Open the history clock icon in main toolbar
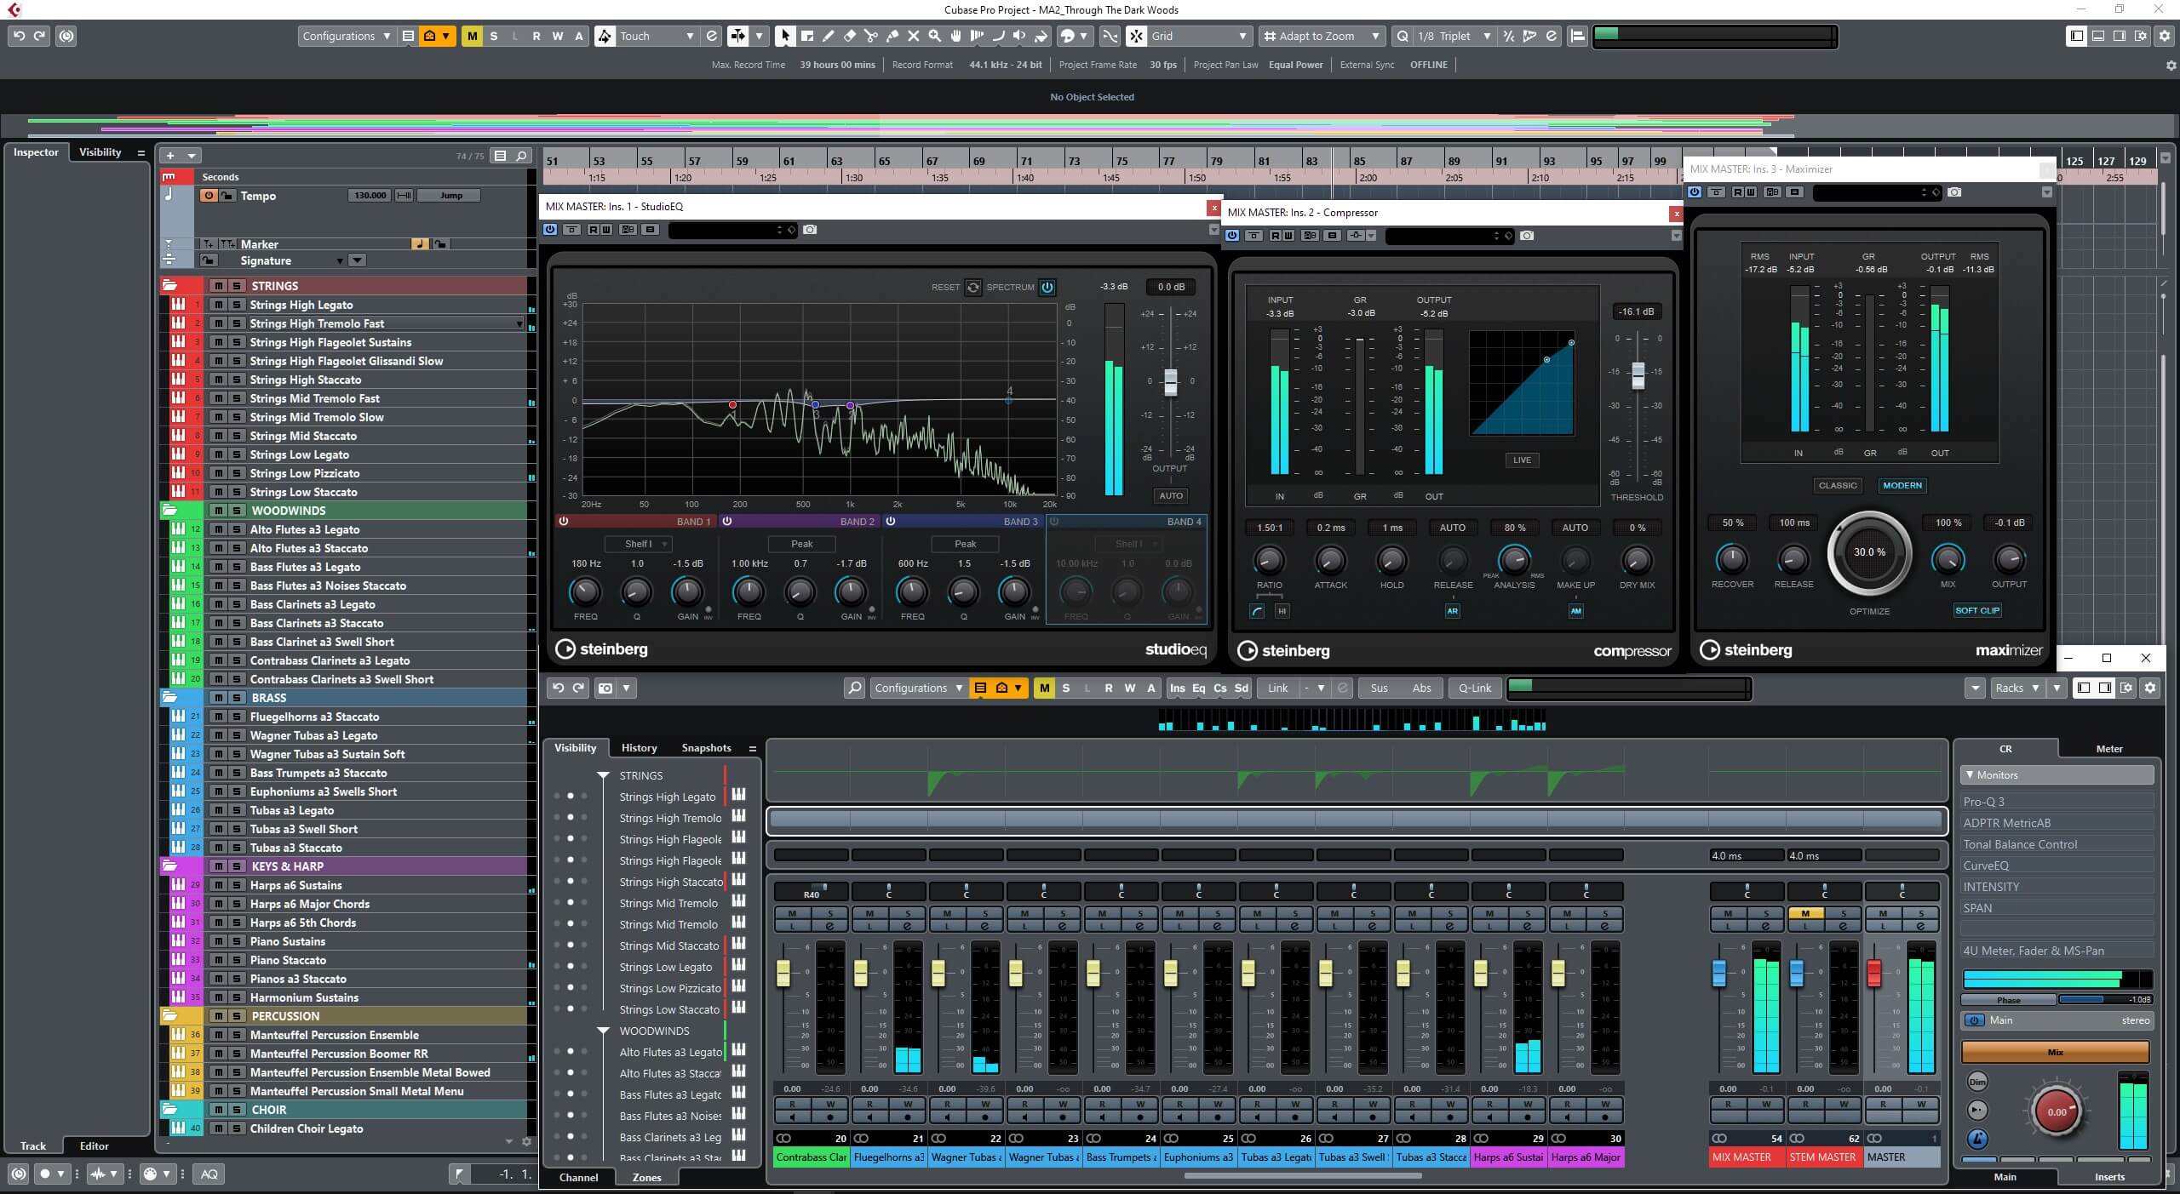This screenshot has width=2180, height=1194. click(x=66, y=36)
